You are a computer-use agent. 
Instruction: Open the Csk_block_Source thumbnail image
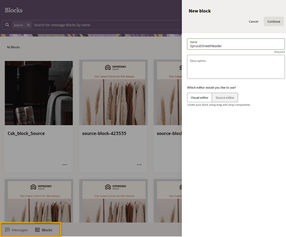click(x=39, y=93)
